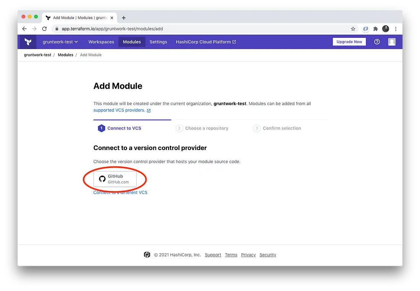
Task: Click the Chrome profile avatar
Action: pos(386,29)
